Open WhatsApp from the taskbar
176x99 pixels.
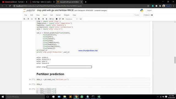pos(82,97)
